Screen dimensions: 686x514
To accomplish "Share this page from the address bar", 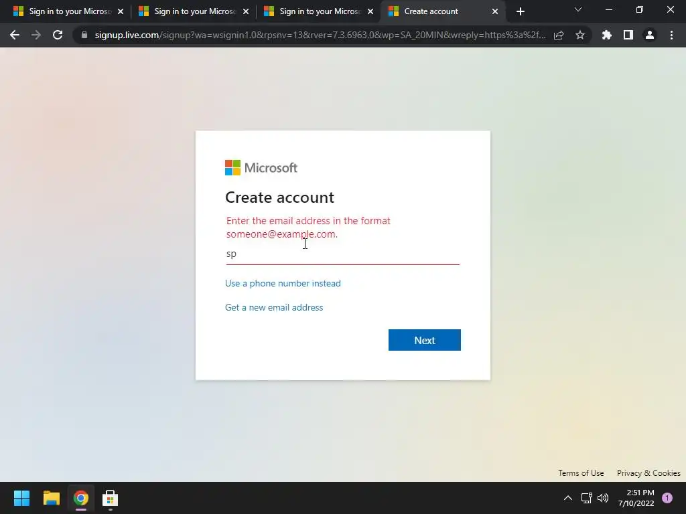I will pyautogui.click(x=559, y=35).
